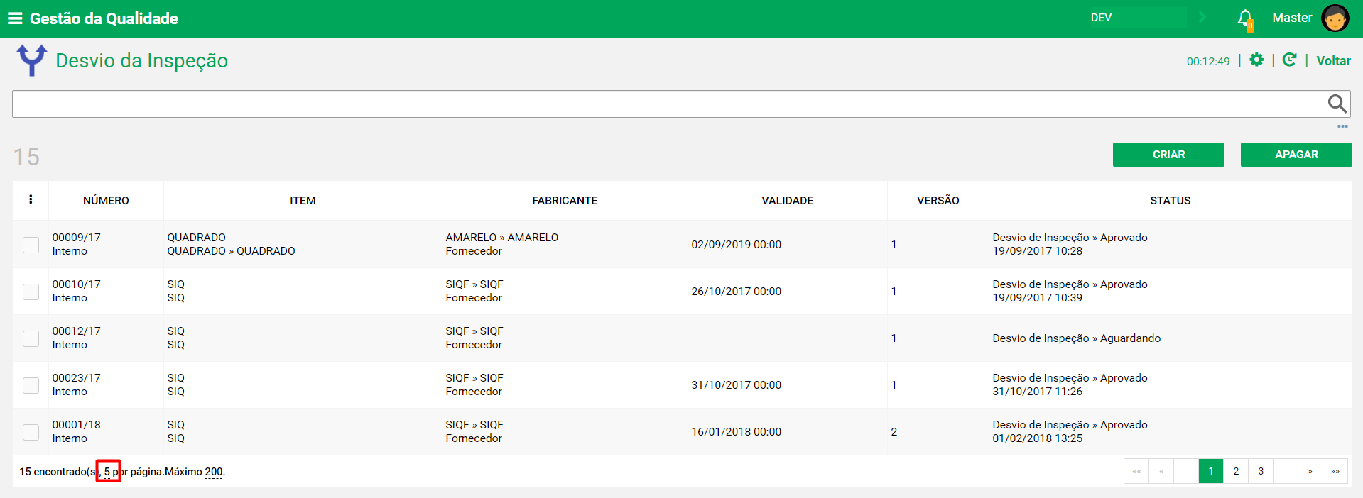Select checkbox for row 00009/17
The image size is (1363, 498).
[x=31, y=245]
